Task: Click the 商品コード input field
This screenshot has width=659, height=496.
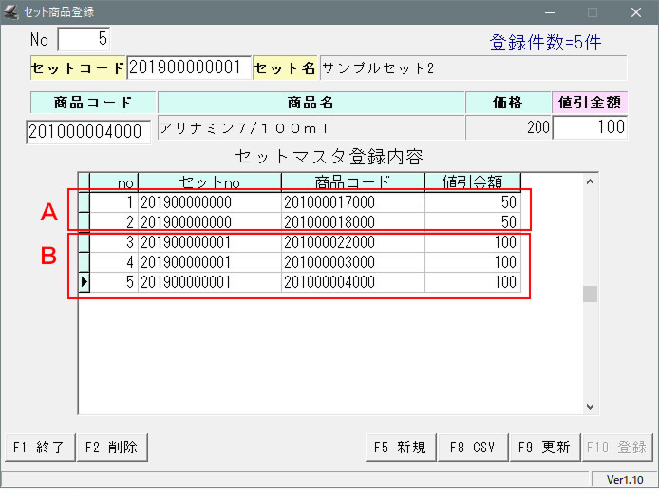Action: [87, 131]
